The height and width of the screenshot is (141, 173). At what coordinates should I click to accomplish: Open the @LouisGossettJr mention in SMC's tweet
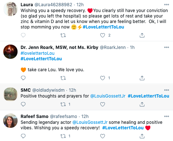click(x=108, y=96)
